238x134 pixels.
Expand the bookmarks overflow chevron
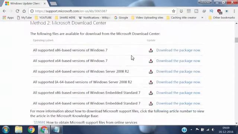click(202, 17)
